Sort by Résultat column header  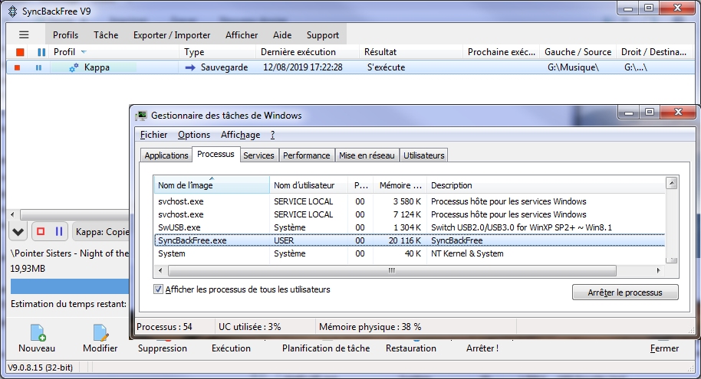click(x=411, y=52)
